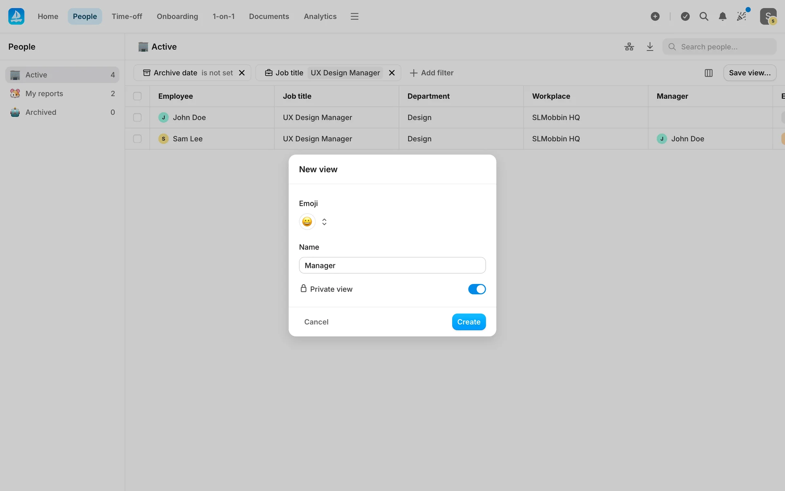The image size is (785, 491).
Task: Remove the Archive date filter
Action: click(x=242, y=73)
